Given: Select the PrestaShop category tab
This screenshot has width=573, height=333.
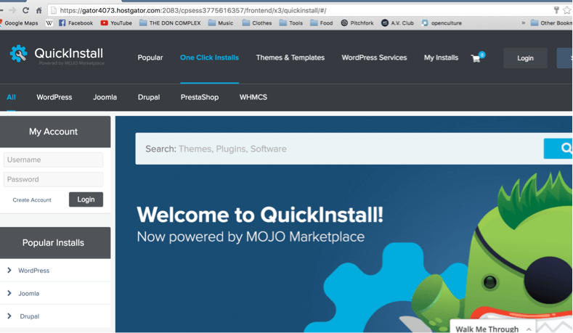Looking at the screenshot, I should tap(200, 97).
